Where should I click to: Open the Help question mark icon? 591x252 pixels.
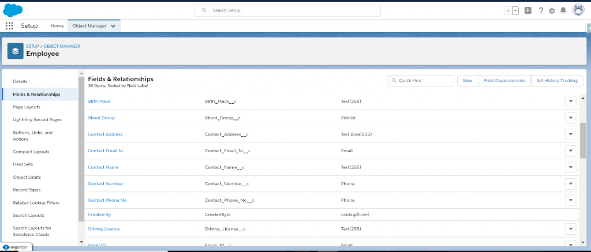click(x=540, y=10)
